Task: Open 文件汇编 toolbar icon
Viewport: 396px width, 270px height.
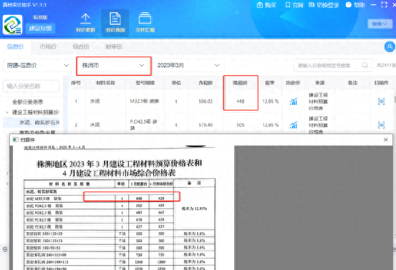Action: [x=145, y=23]
